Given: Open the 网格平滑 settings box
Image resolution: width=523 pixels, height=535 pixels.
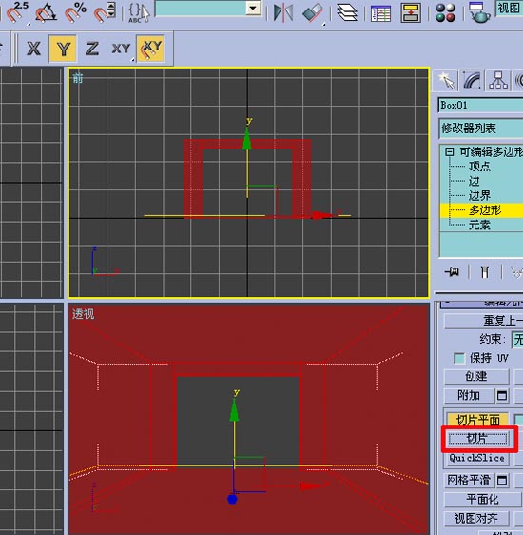Looking at the screenshot, I should 502,481.
